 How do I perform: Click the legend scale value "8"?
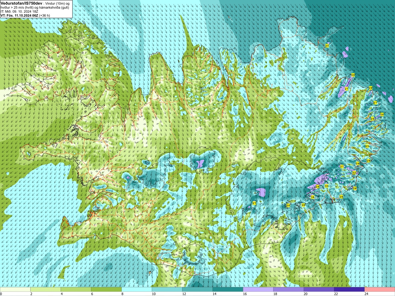(123, 294)
